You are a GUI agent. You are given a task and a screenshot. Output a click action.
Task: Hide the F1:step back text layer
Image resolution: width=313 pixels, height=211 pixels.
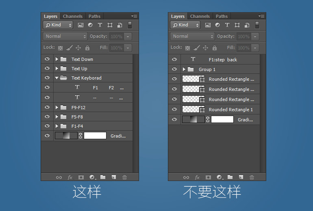(x=174, y=59)
